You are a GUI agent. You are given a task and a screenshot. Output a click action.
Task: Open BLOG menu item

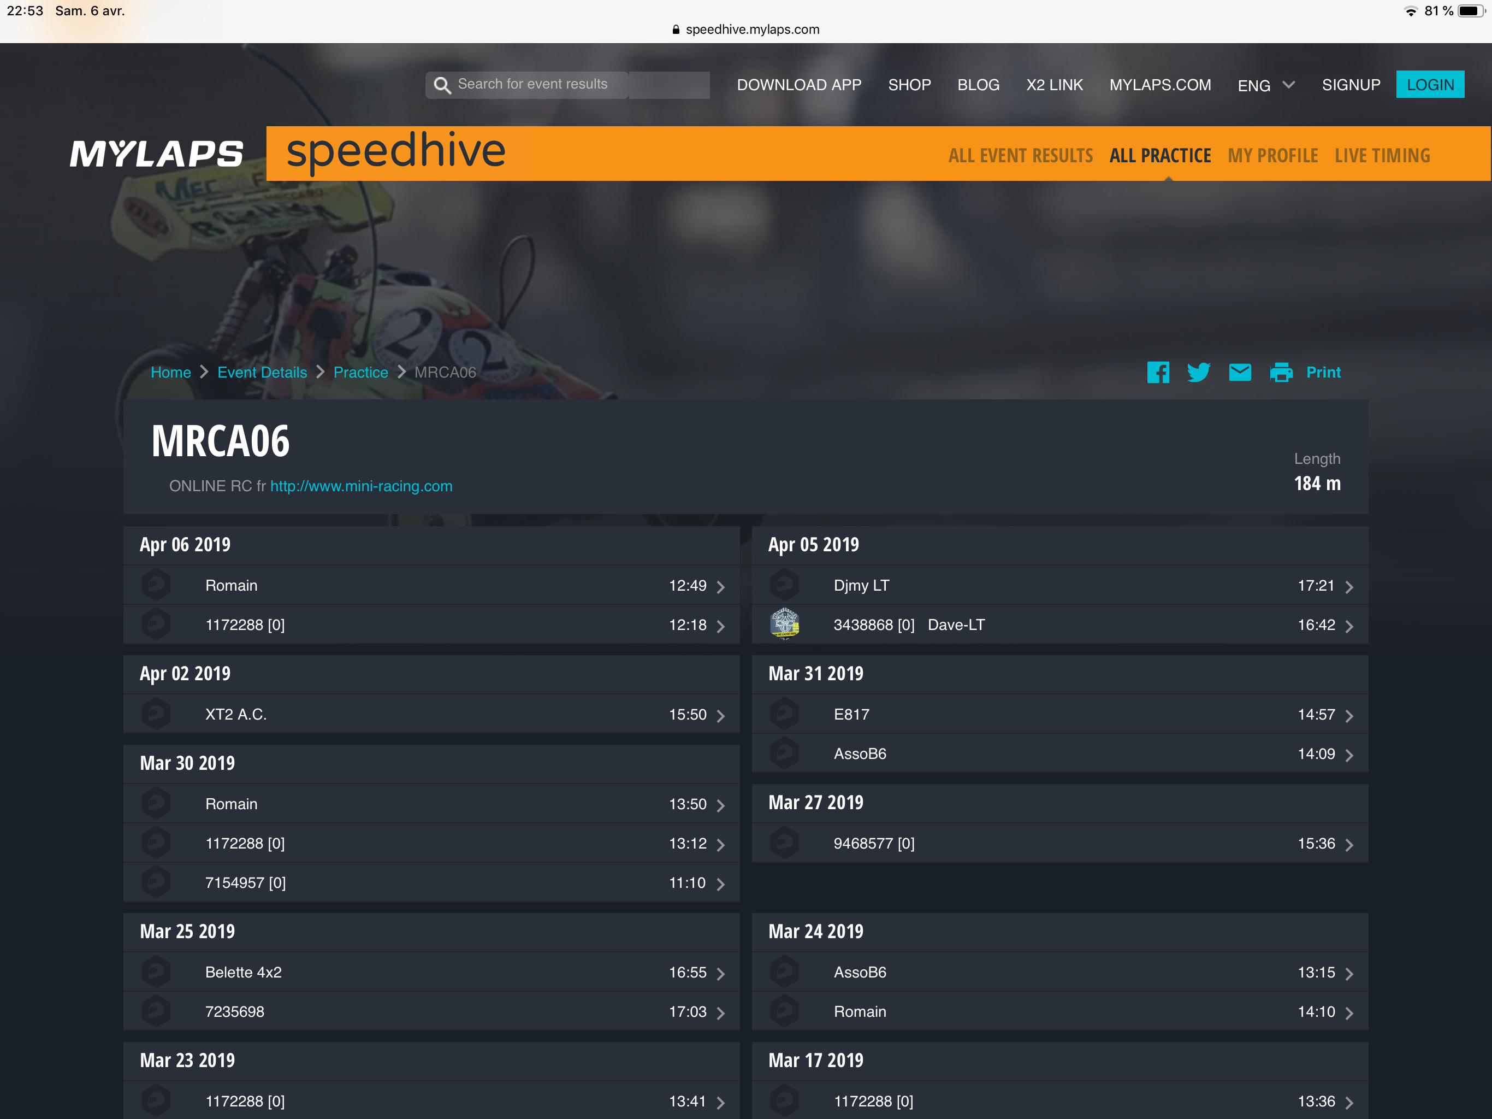coord(978,85)
